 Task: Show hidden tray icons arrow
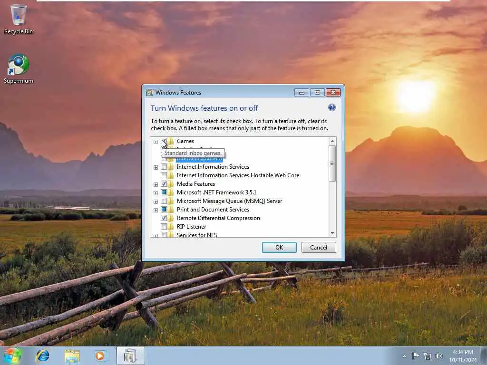coord(404,356)
